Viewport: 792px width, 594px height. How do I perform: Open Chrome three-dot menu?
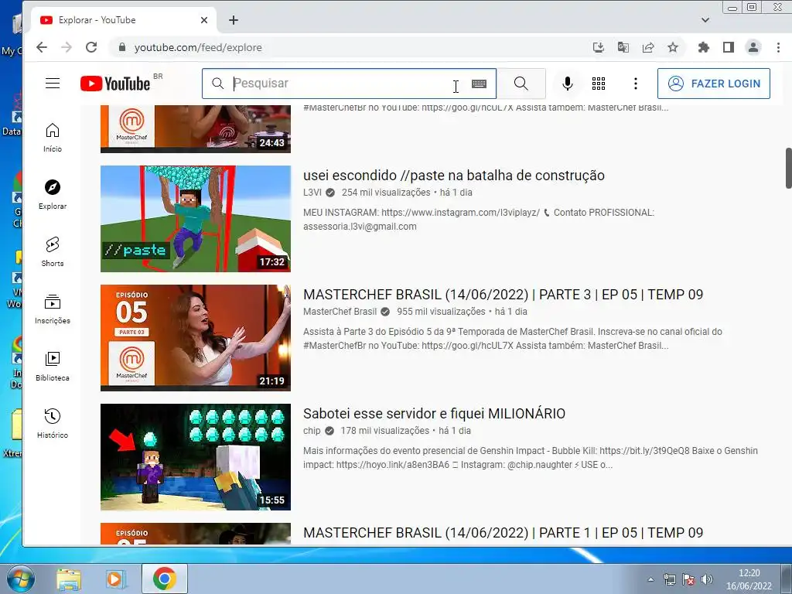(x=778, y=47)
